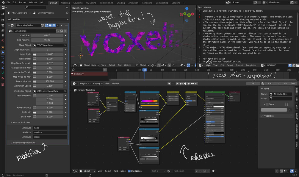The image size is (299, 177).
Task: Jump to the timeline end frame
Action: click(x=196, y=84)
